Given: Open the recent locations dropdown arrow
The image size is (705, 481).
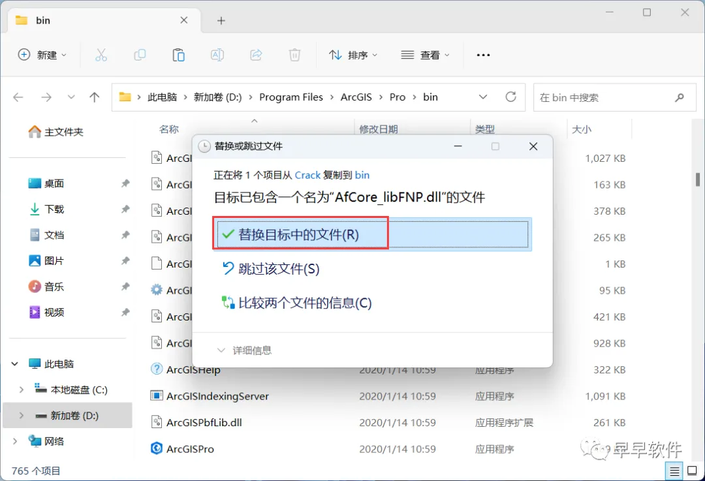Looking at the screenshot, I should tap(70, 97).
